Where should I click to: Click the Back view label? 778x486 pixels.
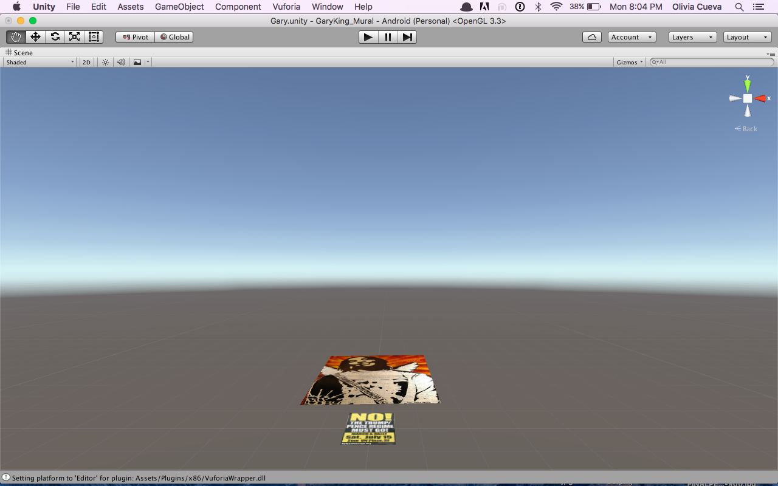[746, 129]
